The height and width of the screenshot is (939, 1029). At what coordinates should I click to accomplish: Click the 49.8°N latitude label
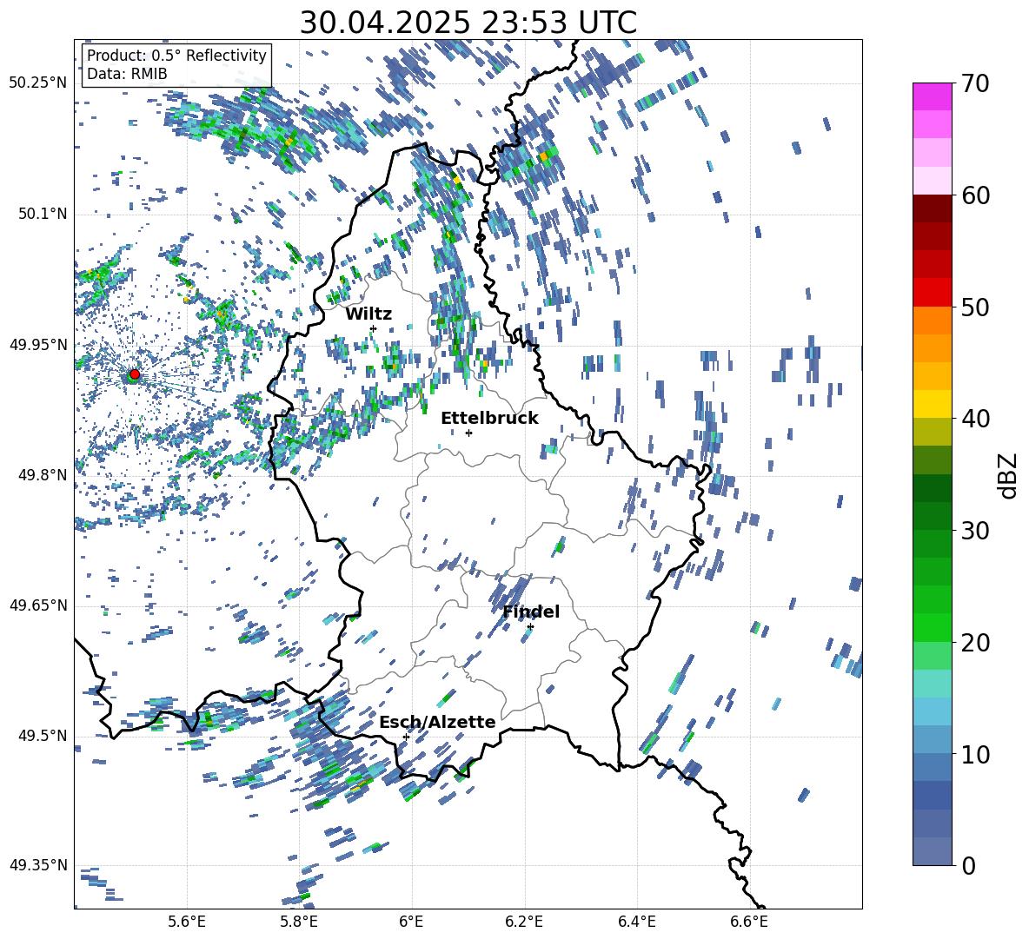pos(43,475)
